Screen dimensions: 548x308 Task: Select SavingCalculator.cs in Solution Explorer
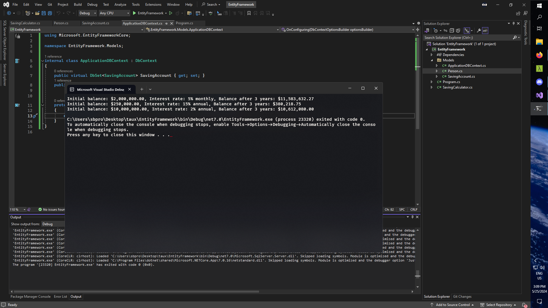click(457, 87)
